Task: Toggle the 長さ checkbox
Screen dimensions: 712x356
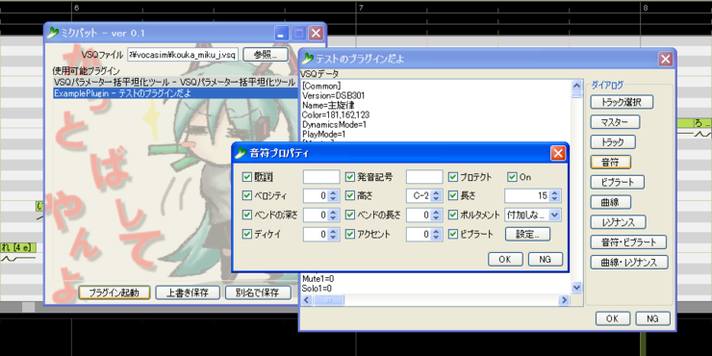Action: coord(453,195)
